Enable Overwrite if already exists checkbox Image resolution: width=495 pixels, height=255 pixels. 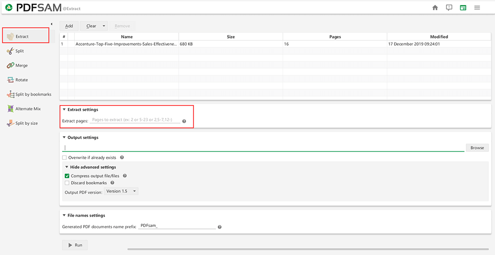[x=64, y=158]
